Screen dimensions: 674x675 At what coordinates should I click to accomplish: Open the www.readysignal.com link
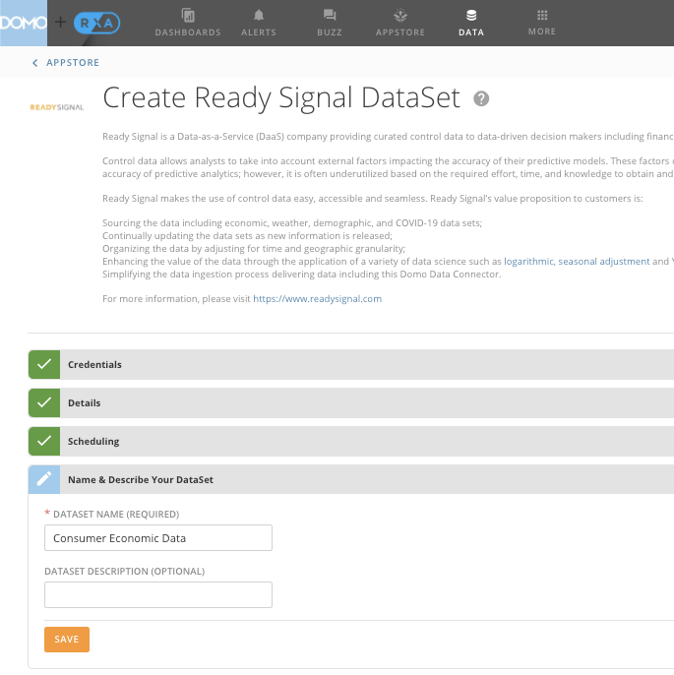point(317,298)
